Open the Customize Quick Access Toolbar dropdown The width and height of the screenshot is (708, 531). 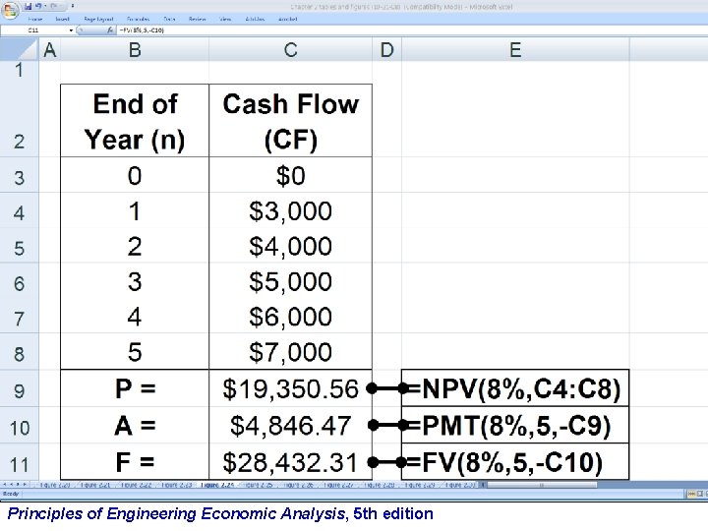pyautogui.click(x=72, y=6)
